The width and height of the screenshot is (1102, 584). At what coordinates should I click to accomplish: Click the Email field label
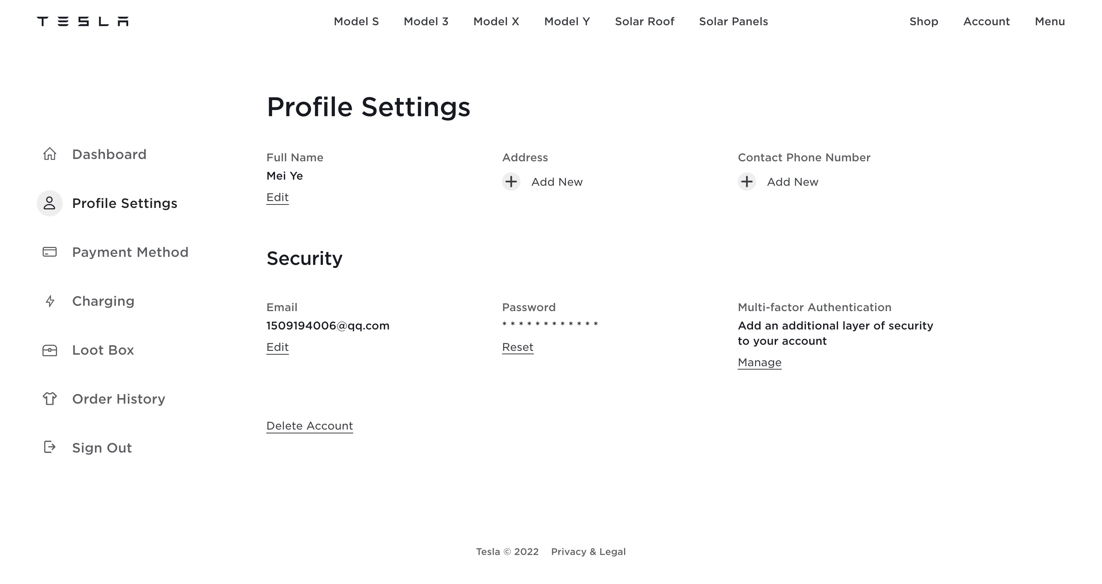[282, 307]
